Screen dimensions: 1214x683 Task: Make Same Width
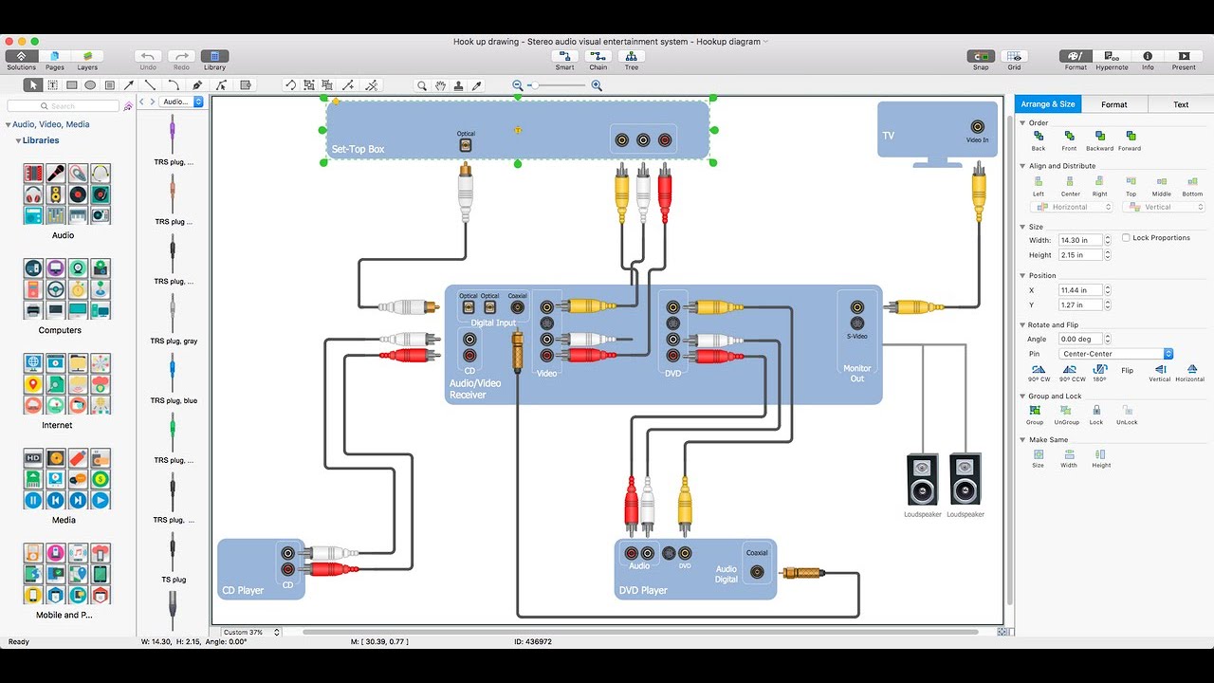[x=1069, y=458]
